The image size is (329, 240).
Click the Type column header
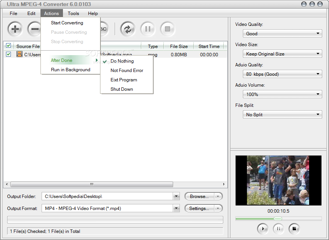coord(153,46)
